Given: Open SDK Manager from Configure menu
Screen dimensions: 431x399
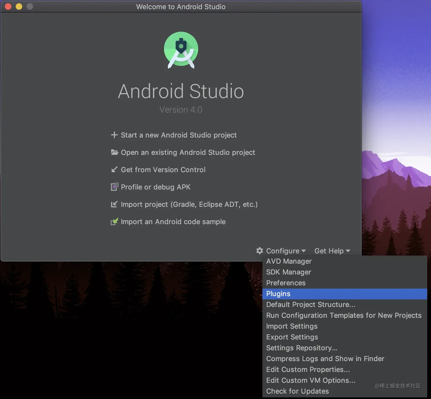Looking at the screenshot, I should (x=345, y=272).
